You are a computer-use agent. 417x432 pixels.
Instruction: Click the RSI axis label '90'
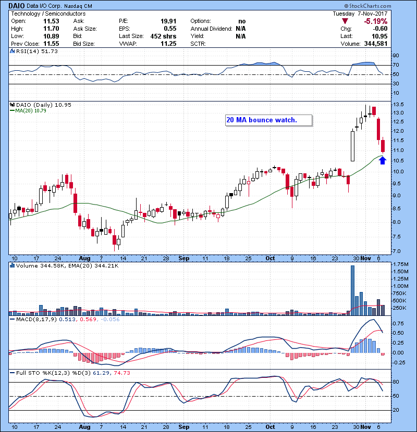[x=396, y=56]
